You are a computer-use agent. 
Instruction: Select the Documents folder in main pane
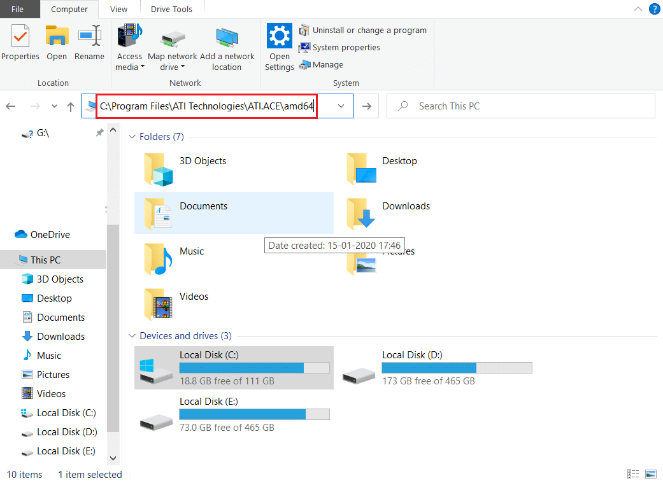234,213
